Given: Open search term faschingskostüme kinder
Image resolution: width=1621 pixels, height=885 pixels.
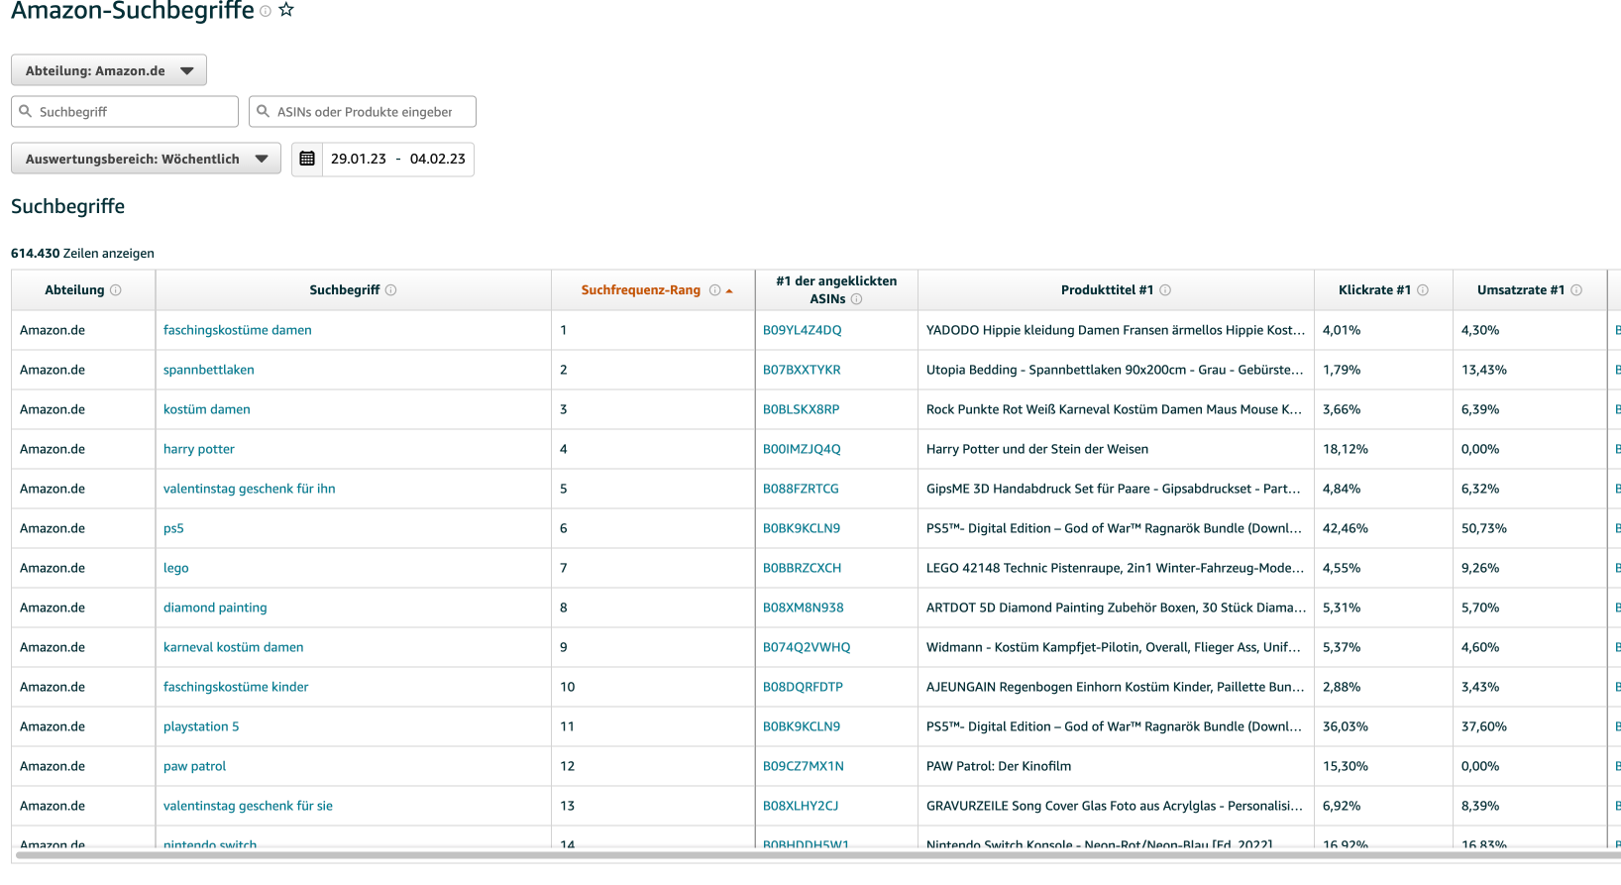Looking at the screenshot, I should (236, 687).
